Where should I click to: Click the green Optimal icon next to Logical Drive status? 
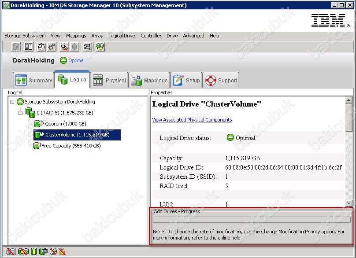tap(230, 137)
